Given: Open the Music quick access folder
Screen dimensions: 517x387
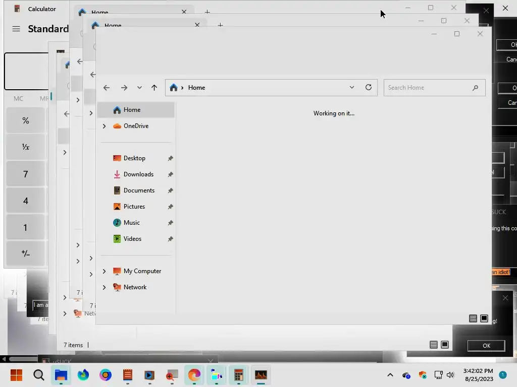Looking at the screenshot, I should (131, 222).
